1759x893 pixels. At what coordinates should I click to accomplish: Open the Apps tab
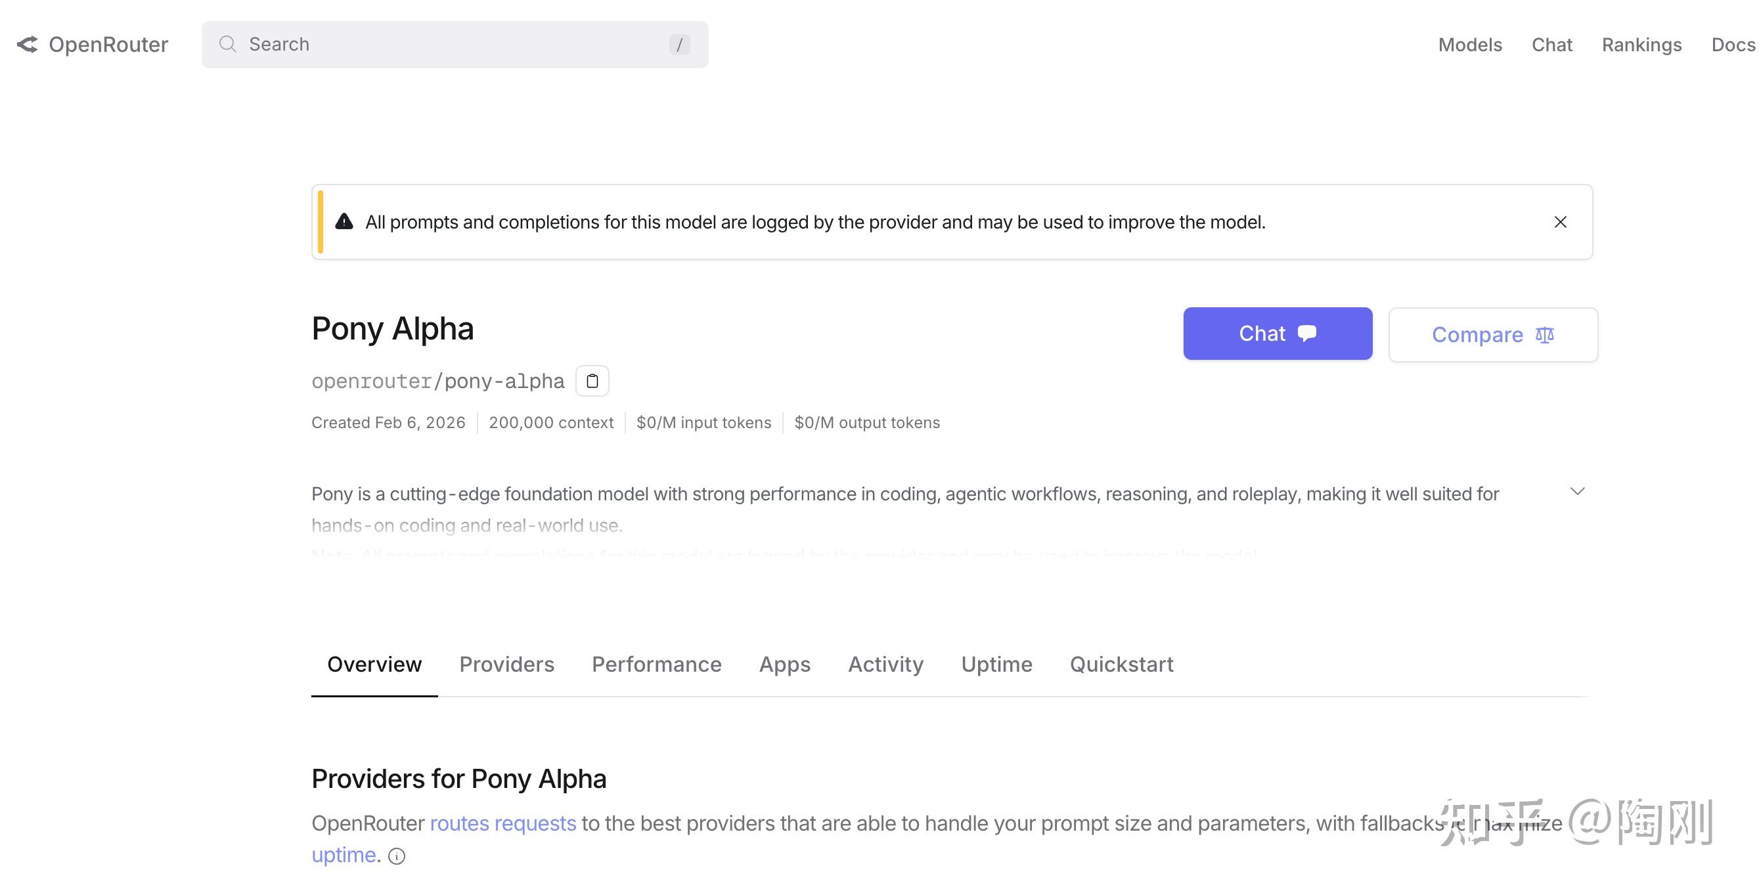click(784, 664)
